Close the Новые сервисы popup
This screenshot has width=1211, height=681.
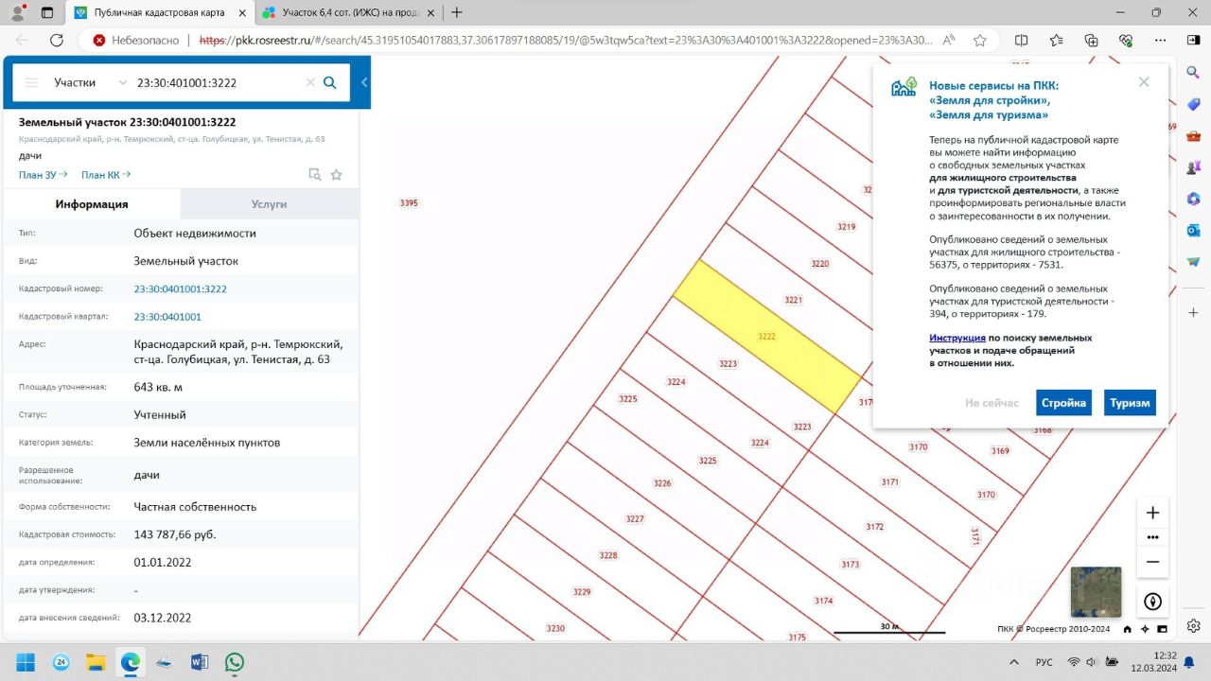(1144, 82)
